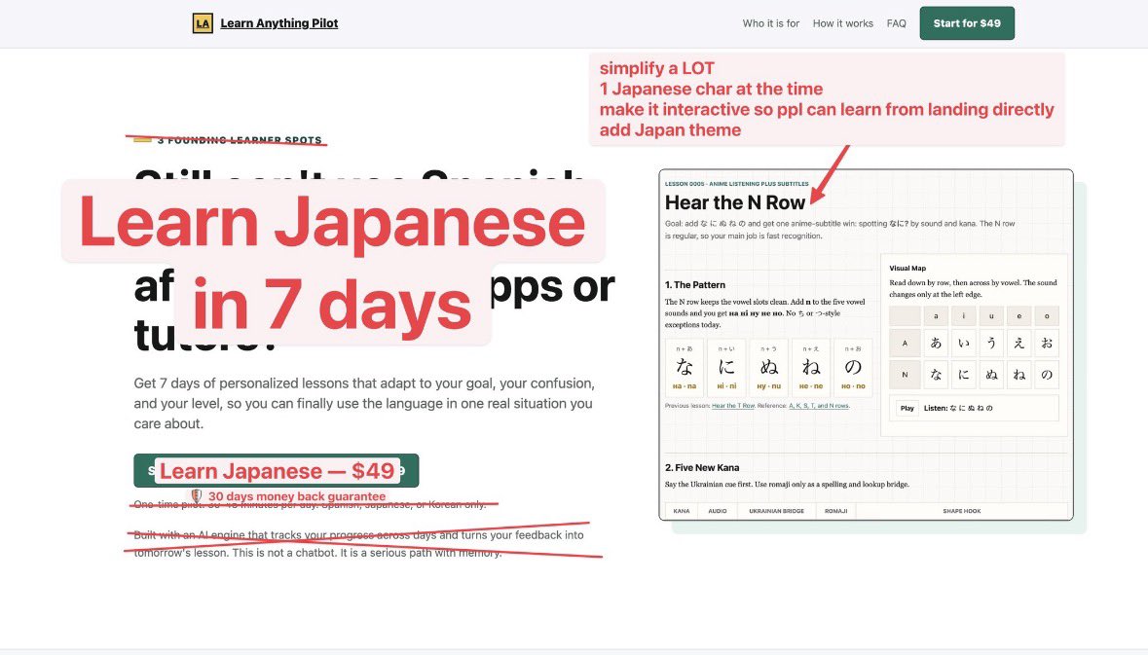
Task: Select the な card in The Pattern section
Action: (x=685, y=367)
